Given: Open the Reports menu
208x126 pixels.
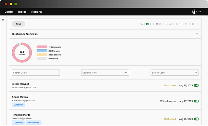Looking at the screenshot, I should click(37, 12).
